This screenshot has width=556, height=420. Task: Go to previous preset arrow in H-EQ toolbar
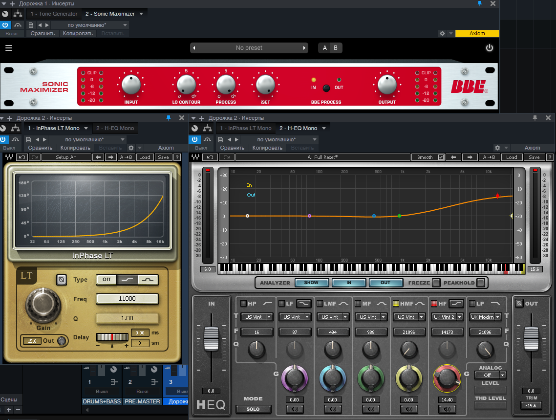(453, 157)
